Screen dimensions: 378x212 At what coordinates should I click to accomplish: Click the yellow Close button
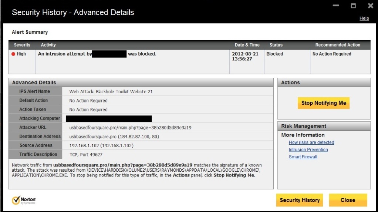click(x=348, y=200)
